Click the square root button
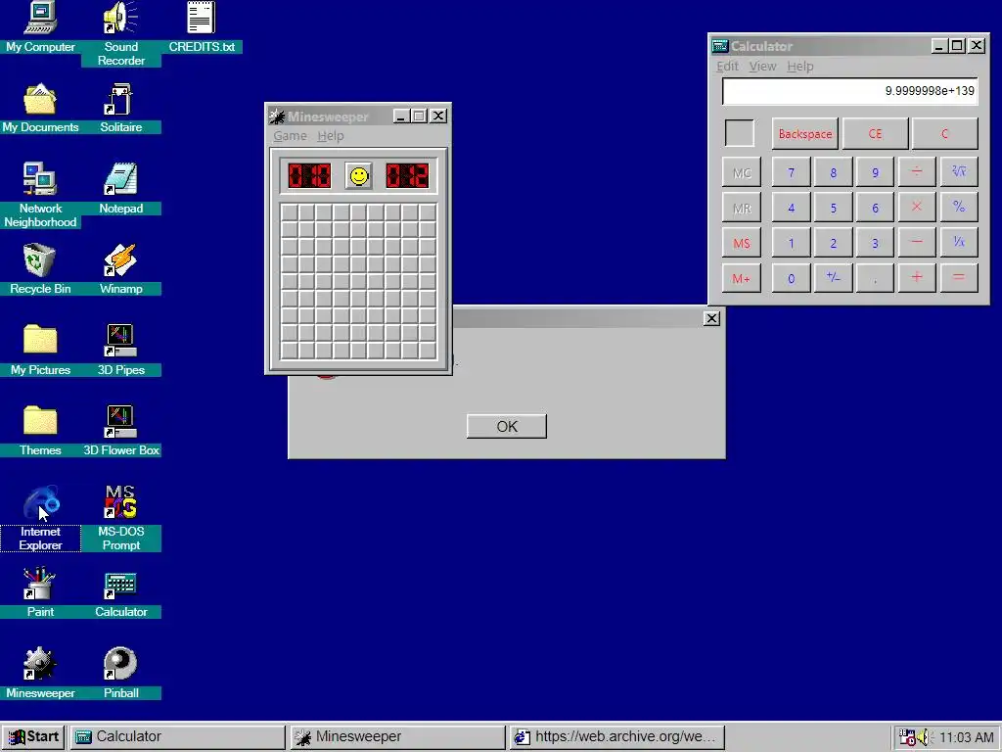This screenshot has height=752, width=1002. (x=959, y=172)
